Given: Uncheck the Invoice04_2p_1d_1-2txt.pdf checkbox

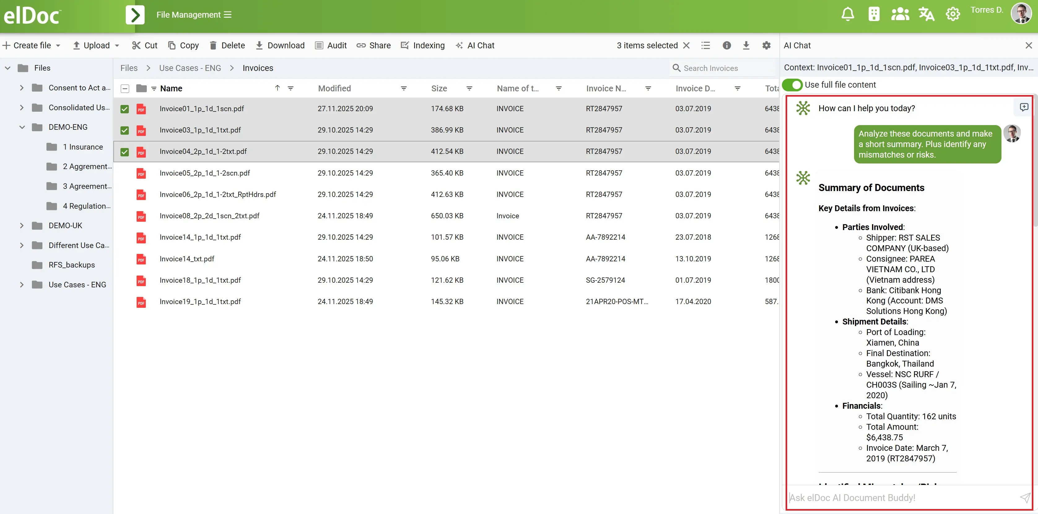Looking at the screenshot, I should (x=124, y=152).
